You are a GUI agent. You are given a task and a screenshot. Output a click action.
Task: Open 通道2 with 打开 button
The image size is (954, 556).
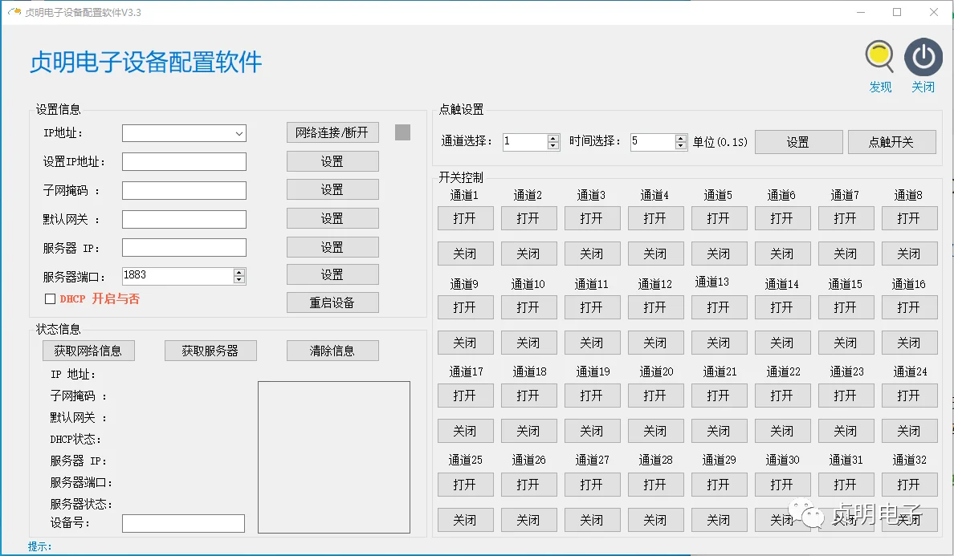pos(528,218)
